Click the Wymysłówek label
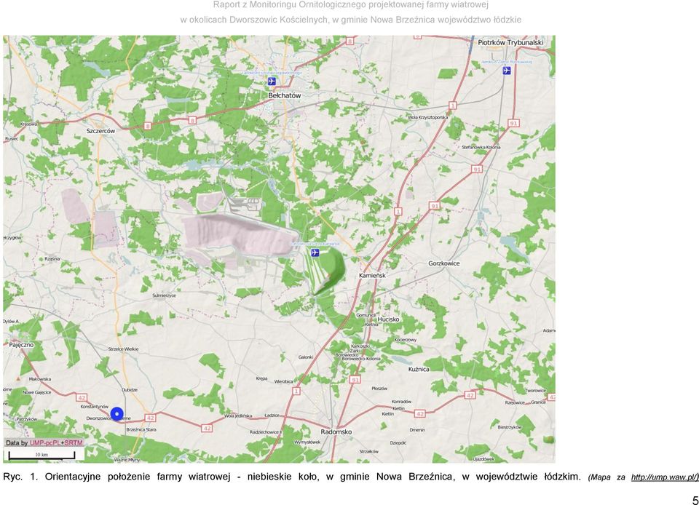Image resolution: width=699 pixels, height=505 pixels. (307, 442)
